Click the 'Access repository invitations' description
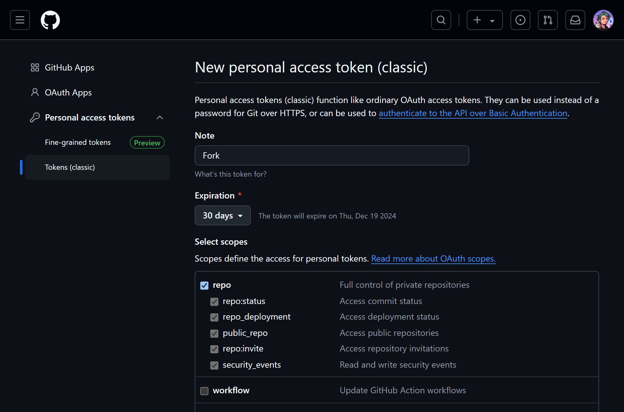The height and width of the screenshot is (412, 624). (x=394, y=348)
